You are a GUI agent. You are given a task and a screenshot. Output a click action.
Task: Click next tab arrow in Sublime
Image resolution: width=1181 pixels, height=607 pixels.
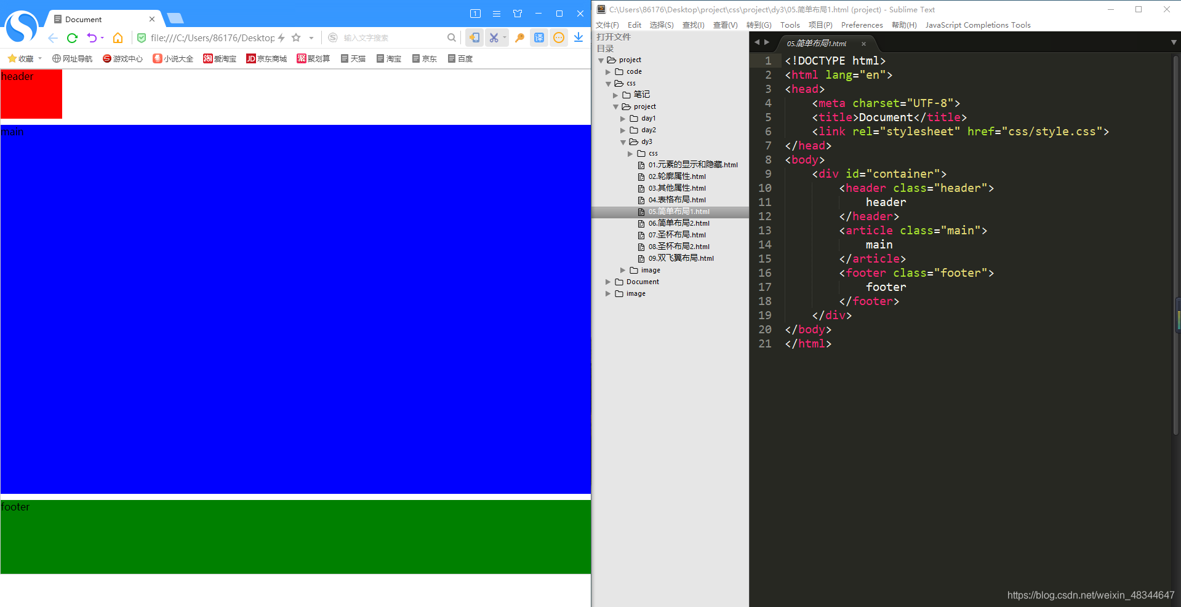[767, 42]
